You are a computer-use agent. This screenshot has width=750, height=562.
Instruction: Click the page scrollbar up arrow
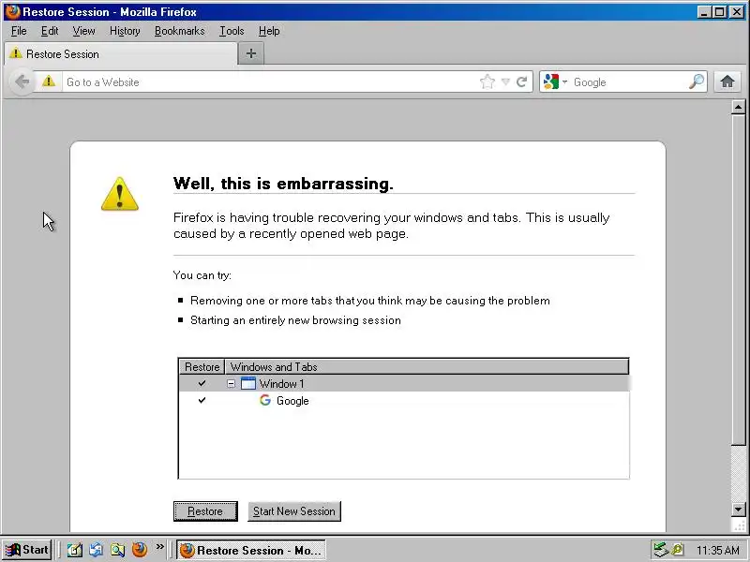(738, 107)
